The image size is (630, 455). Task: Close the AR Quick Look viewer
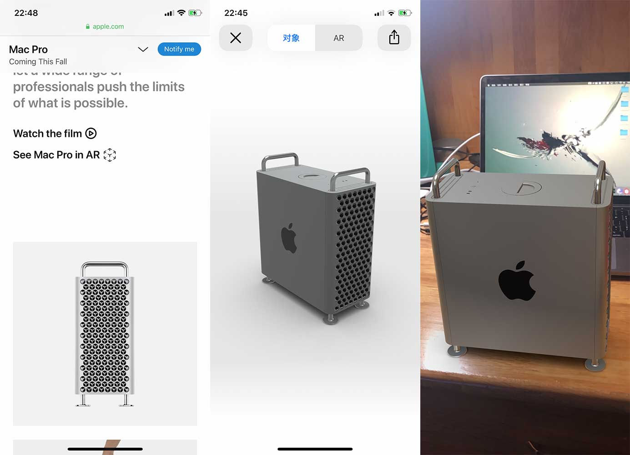(236, 38)
